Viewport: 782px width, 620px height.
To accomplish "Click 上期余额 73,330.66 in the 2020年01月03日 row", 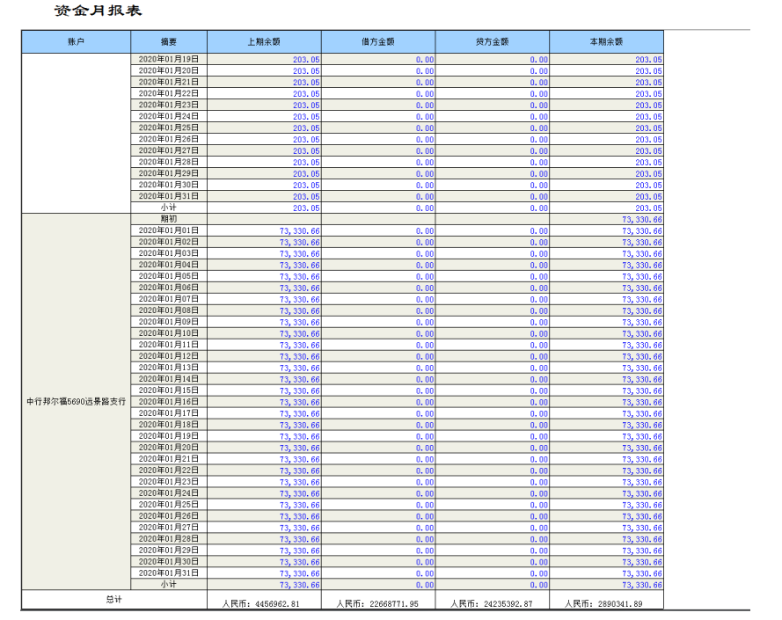I will coord(300,254).
